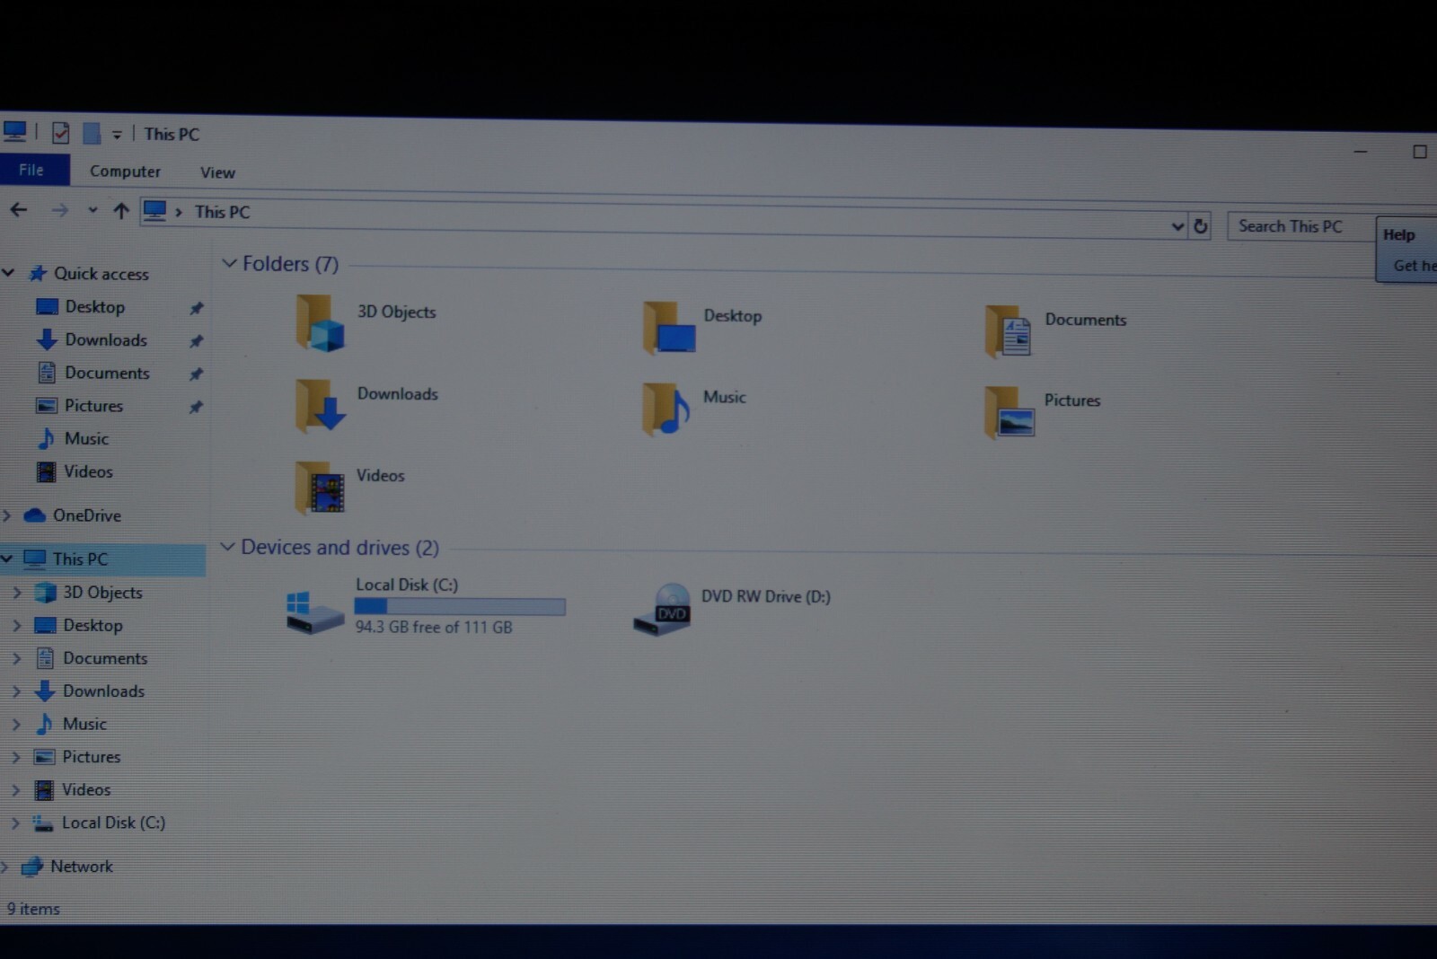This screenshot has height=959, width=1437.
Task: Collapse the Quick access tree node
Action: [8, 272]
